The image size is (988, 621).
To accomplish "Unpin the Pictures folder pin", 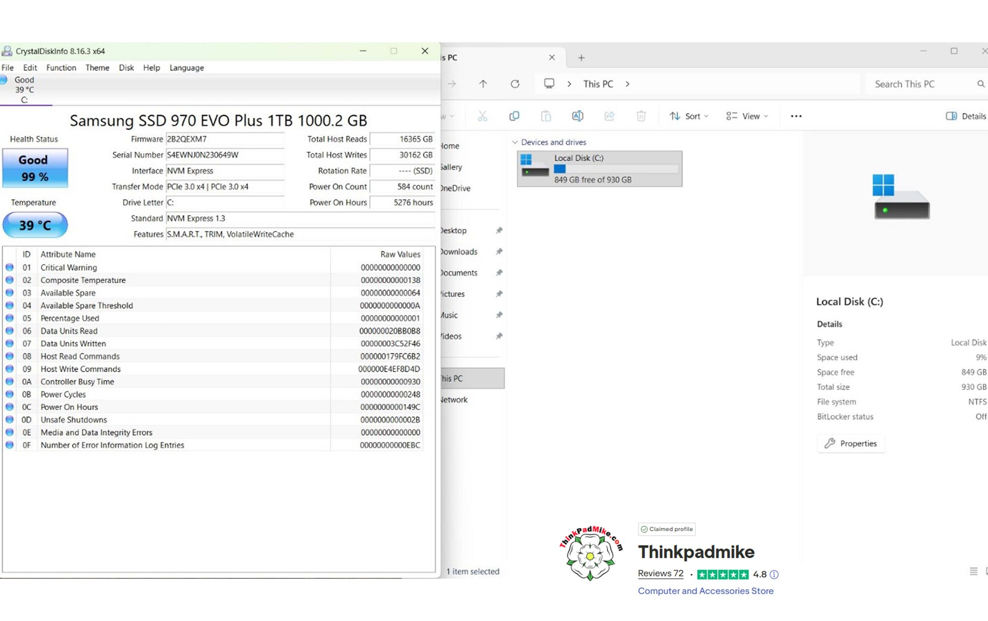I will point(499,293).
